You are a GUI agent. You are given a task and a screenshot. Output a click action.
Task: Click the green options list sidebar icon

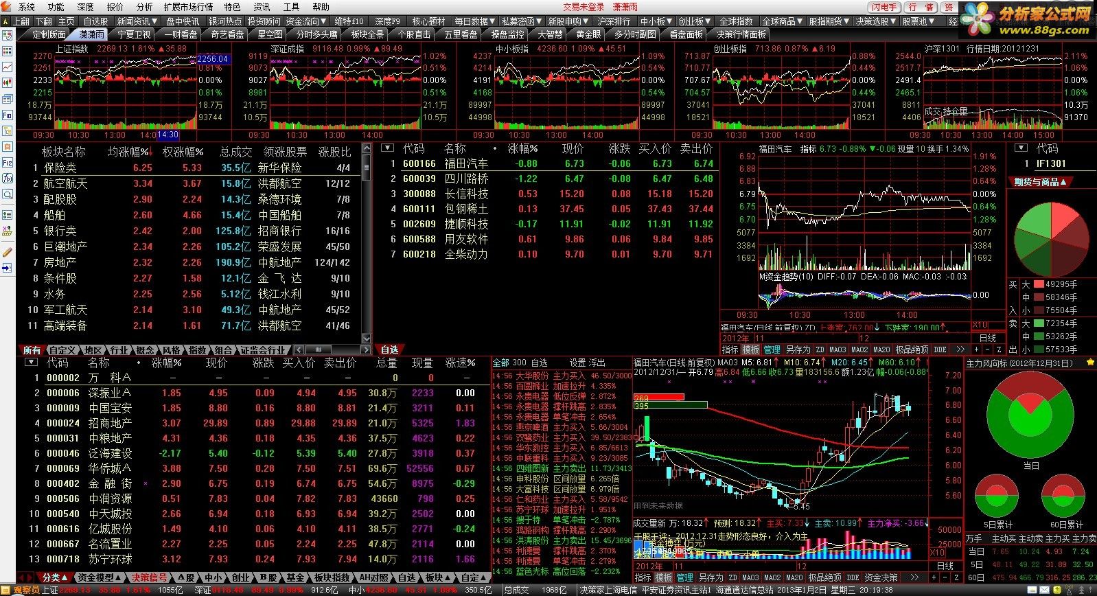pyautogui.click(x=7, y=215)
